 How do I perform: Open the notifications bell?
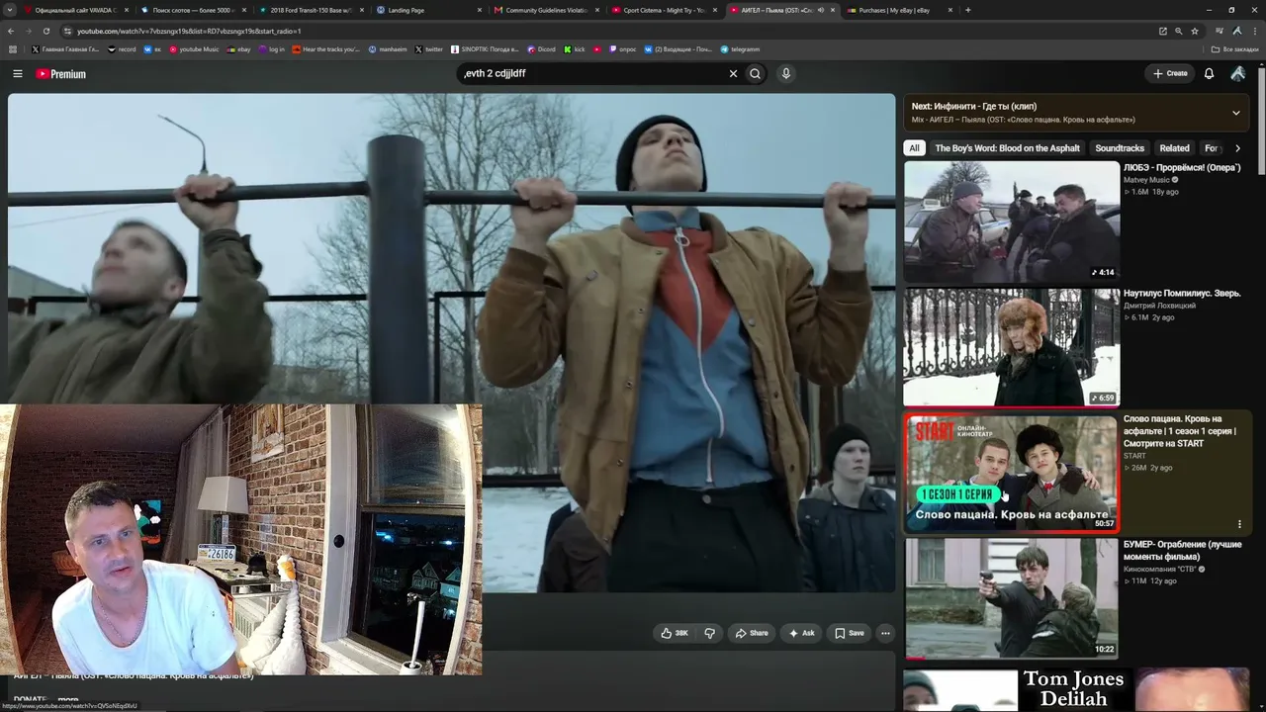(x=1209, y=73)
